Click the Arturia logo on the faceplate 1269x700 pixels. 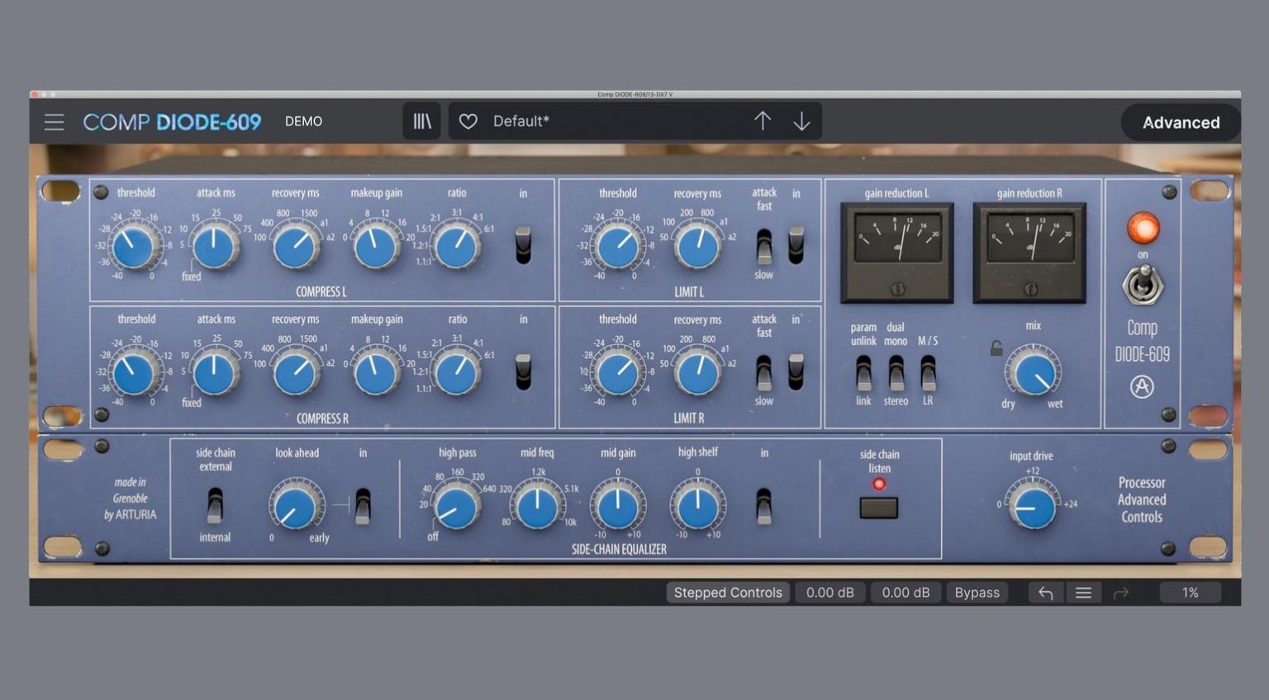point(1142,385)
